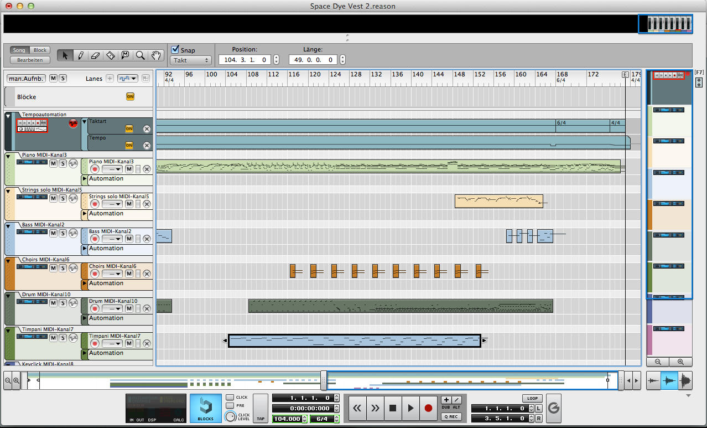Select the Pencil tool
707x428 pixels.
80,55
